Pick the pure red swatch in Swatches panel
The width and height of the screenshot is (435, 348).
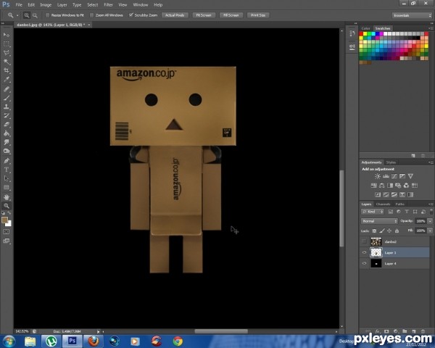click(361, 34)
